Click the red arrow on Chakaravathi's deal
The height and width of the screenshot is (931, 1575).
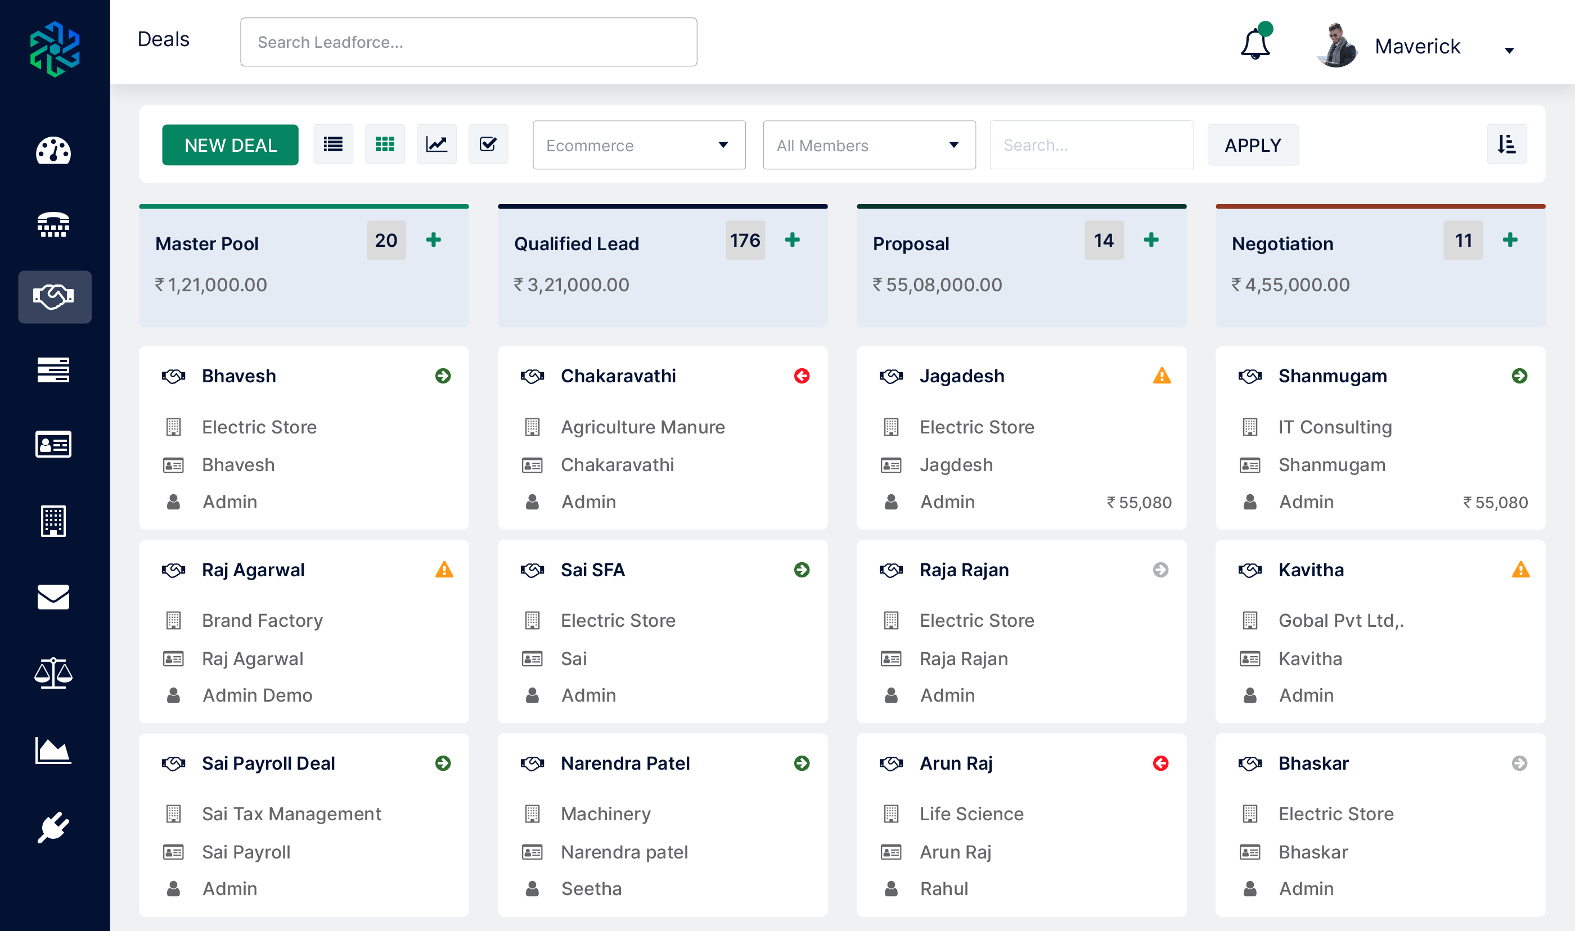[803, 375]
